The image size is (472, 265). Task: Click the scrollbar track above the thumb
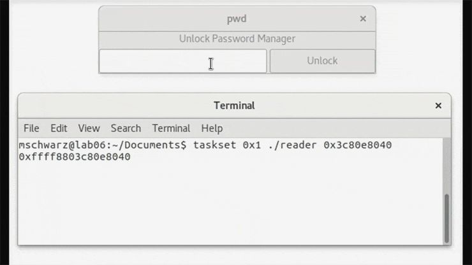point(446,166)
